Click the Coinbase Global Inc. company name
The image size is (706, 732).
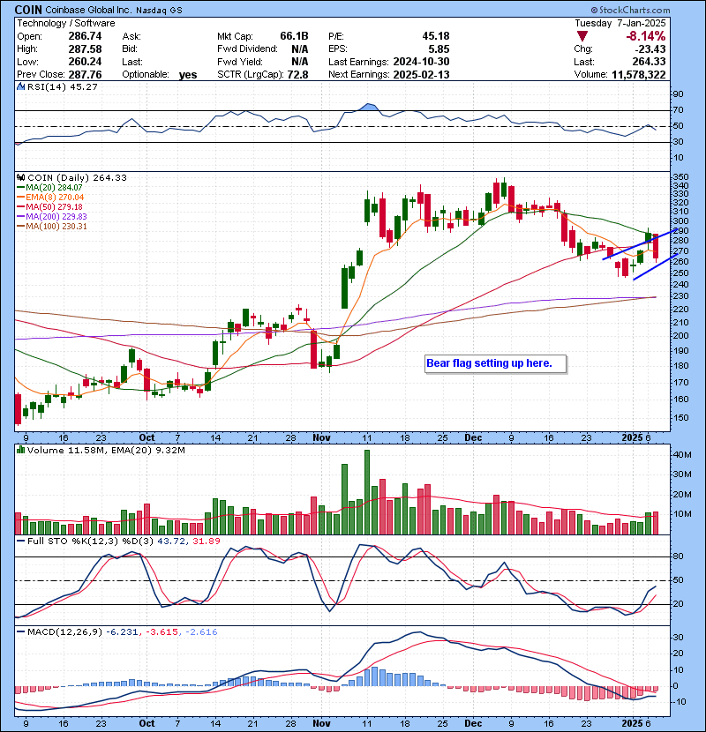pos(88,10)
